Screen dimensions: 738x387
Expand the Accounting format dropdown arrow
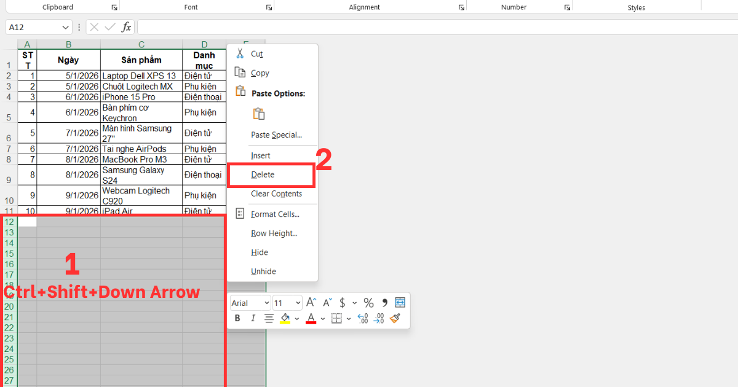[x=355, y=303]
